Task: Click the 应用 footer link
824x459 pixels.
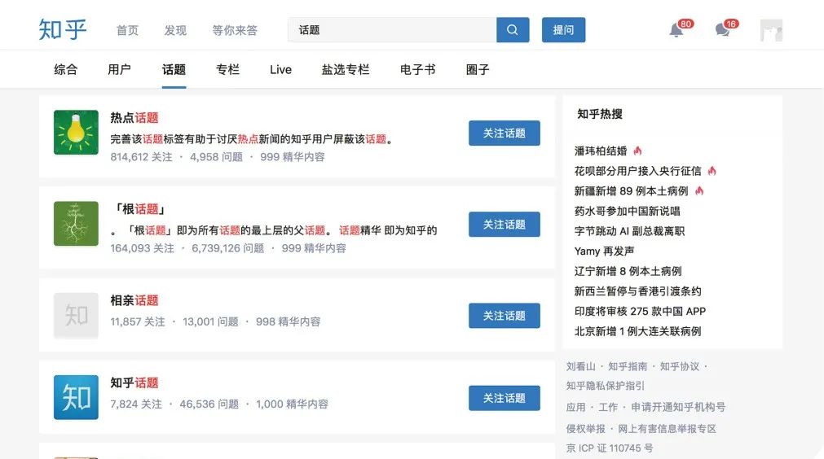Action: coord(576,407)
